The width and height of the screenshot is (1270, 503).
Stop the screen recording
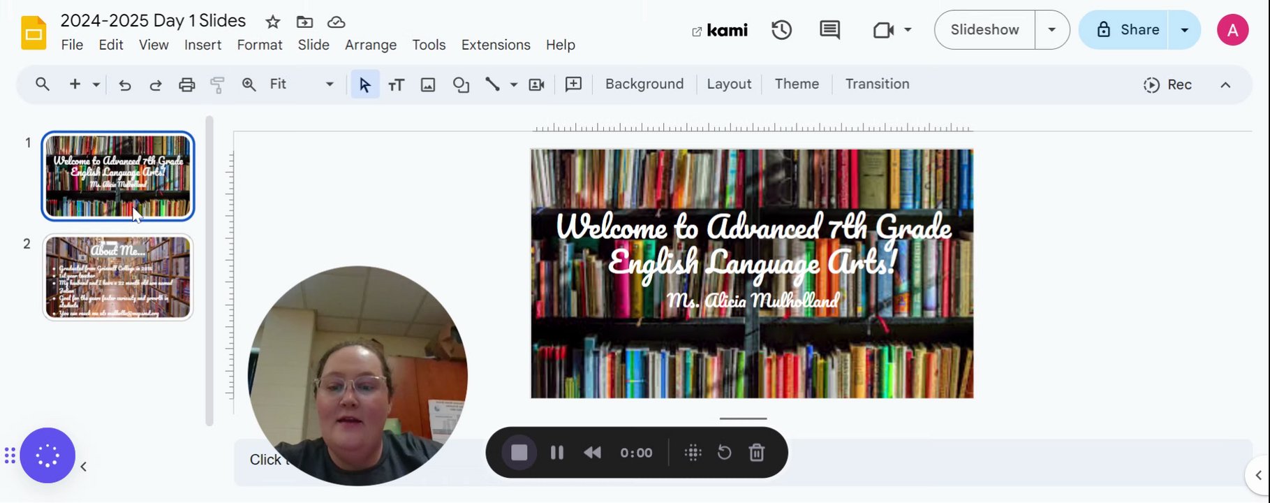tap(519, 453)
